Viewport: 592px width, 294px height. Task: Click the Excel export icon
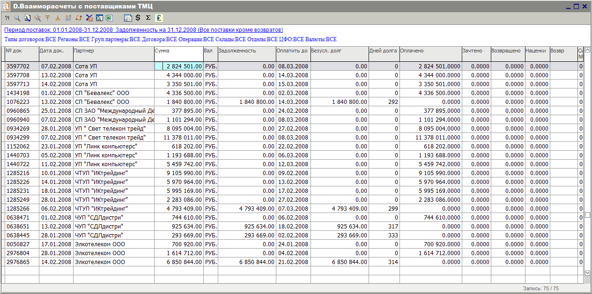(109, 18)
